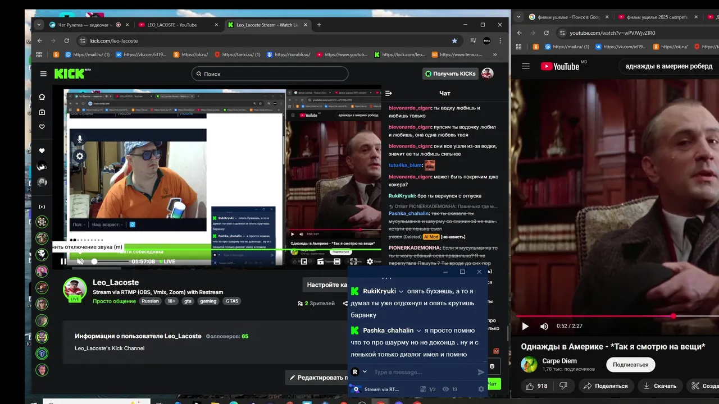
Task: Open the user profile avatar menu on Kick
Action: (x=488, y=74)
